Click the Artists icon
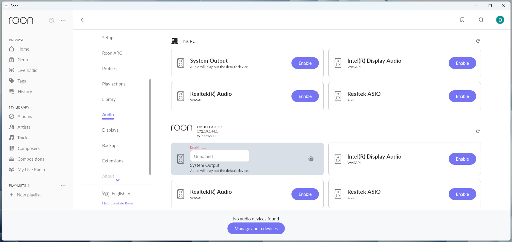Viewport: 512px width, 242px height. pos(12,127)
